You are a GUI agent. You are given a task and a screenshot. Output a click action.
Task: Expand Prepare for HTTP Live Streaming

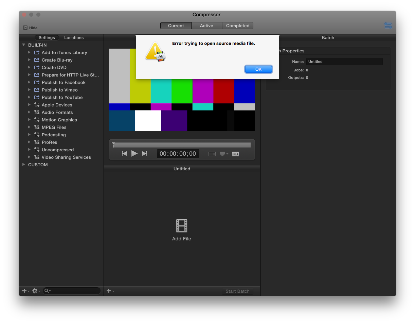pos(29,75)
